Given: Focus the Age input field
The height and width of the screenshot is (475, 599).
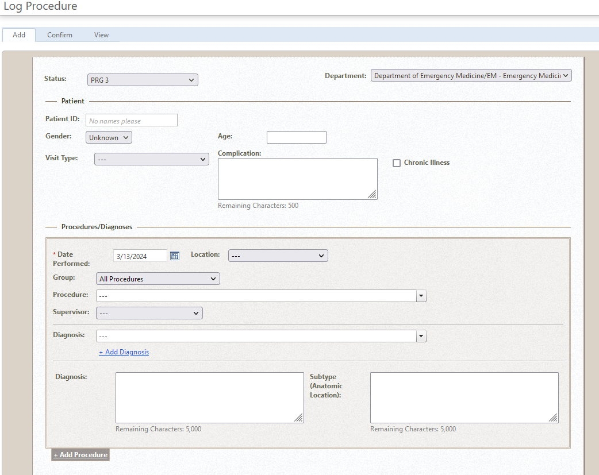Looking at the screenshot, I should pos(297,137).
